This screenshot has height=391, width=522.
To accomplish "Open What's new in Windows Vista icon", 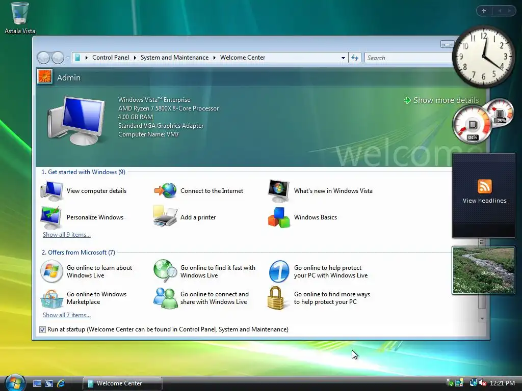I will [x=279, y=191].
